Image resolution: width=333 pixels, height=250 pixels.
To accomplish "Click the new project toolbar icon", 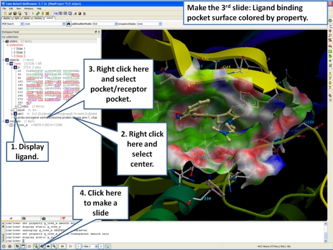I will [x=4, y=14].
